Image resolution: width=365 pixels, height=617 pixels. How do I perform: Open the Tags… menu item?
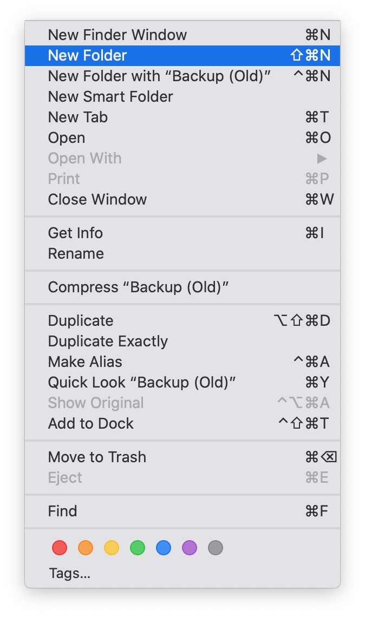69,573
